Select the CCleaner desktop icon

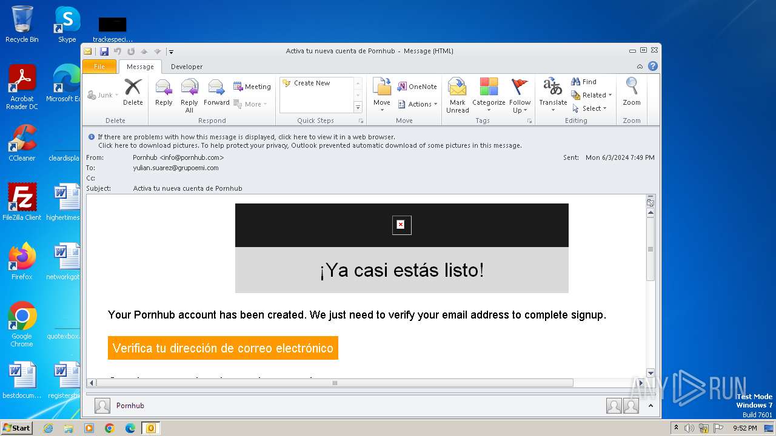22,143
